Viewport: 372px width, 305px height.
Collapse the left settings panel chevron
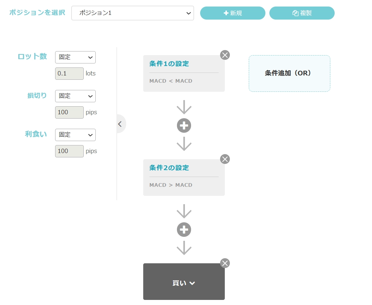[x=120, y=124]
